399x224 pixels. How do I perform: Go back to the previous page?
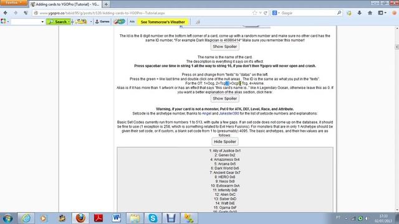[6, 13]
